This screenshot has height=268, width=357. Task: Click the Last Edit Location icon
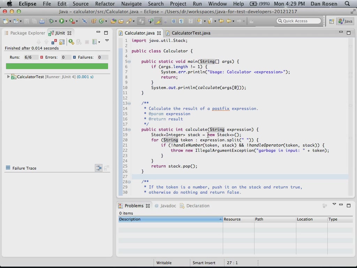click(221, 21)
